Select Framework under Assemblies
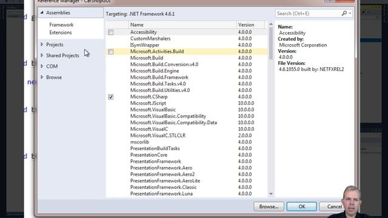The height and width of the screenshot is (218, 388). tap(61, 25)
